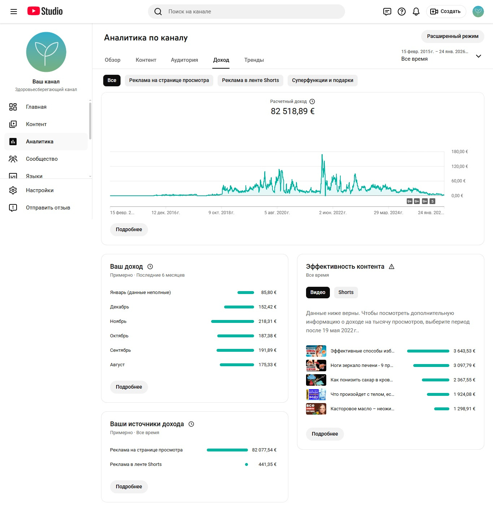This screenshot has height=519, width=493.
Task: Open Главная dashboard from sidebar
Action: pyautogui.click(x=46, y=107)
